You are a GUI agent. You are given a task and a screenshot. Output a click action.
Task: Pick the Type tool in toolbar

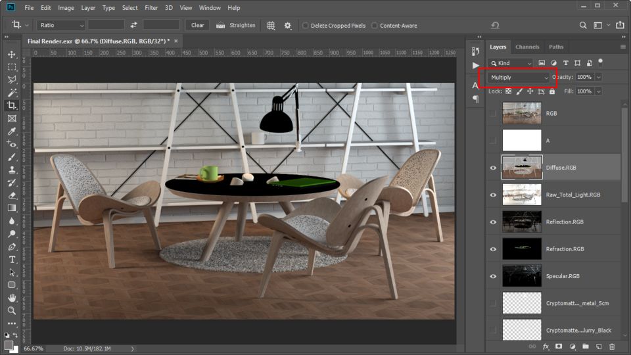pyautogui.click(x=12, y=260)
